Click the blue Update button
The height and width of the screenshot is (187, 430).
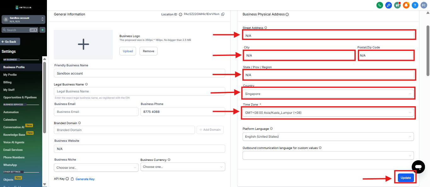[405, 178]
